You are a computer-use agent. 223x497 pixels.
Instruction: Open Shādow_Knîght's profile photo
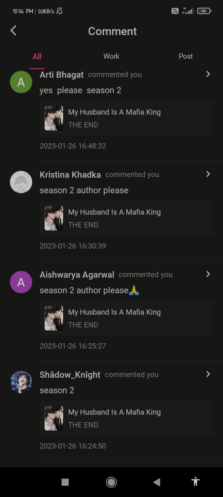(21, 382)
